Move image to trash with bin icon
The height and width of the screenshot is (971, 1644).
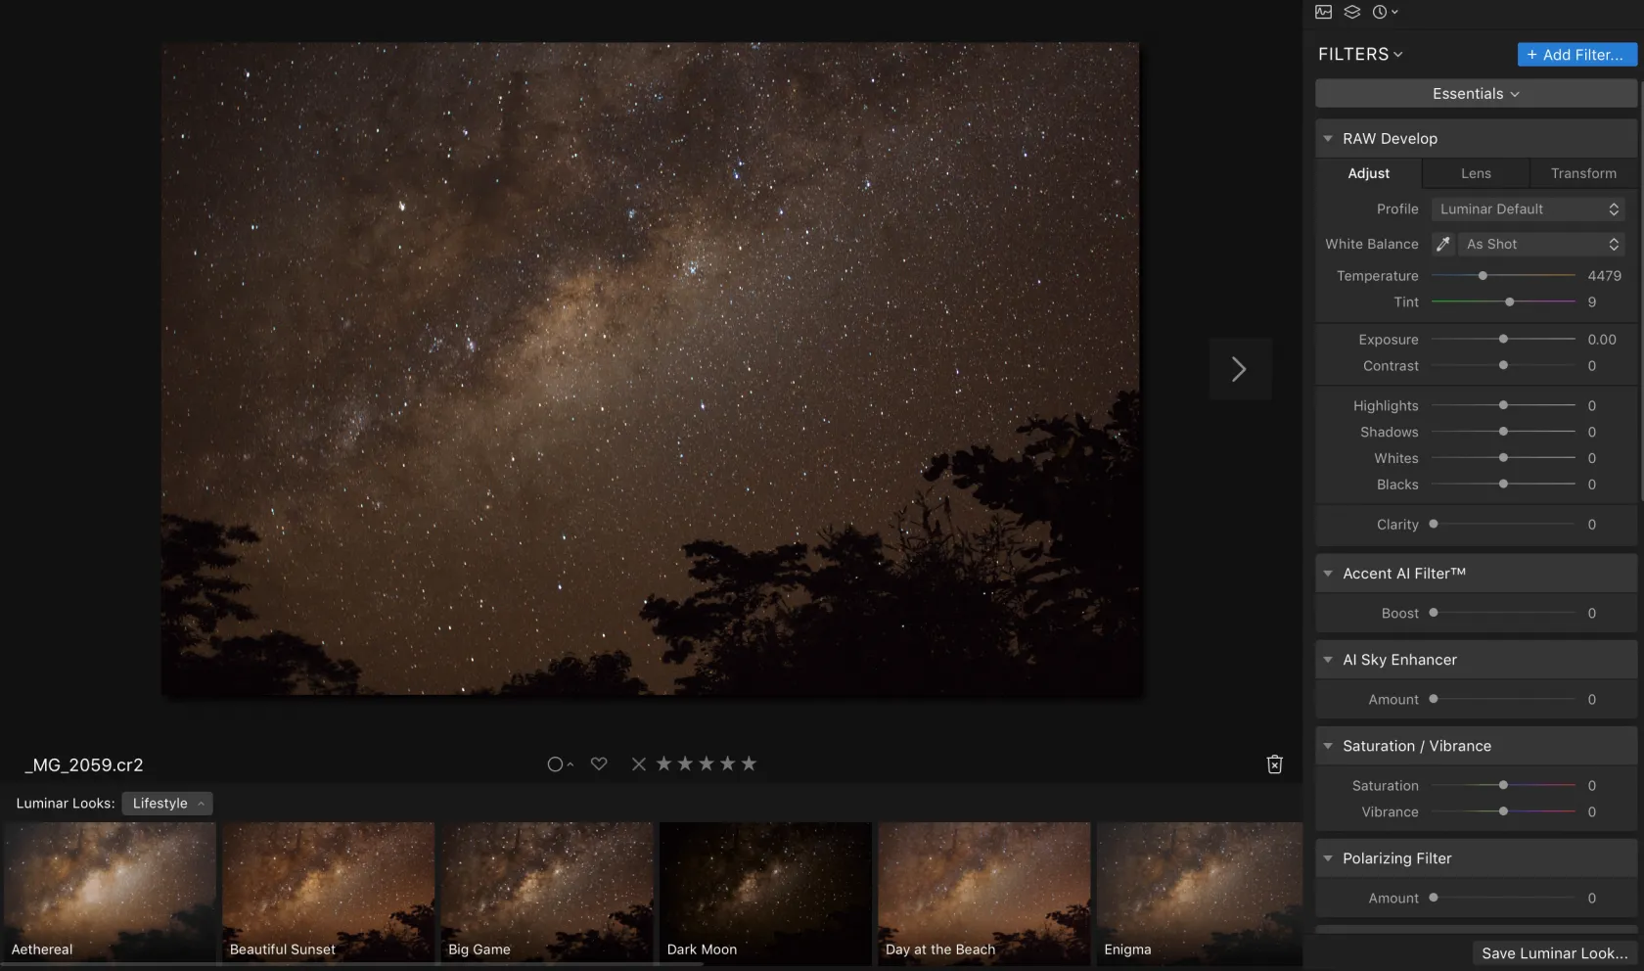click(1274, 764)
